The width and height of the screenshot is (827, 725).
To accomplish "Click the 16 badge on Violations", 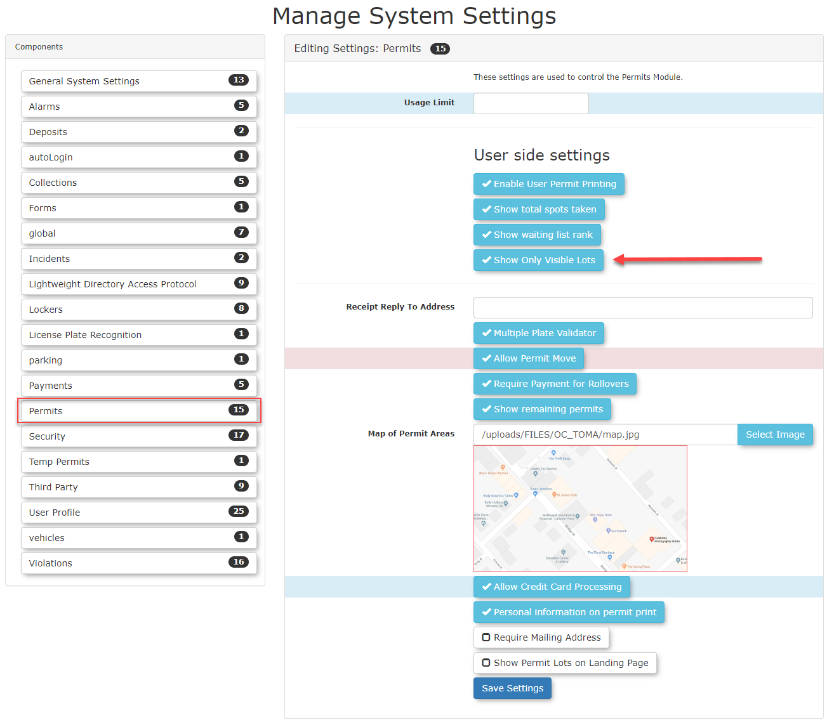I will pos(239,562).
